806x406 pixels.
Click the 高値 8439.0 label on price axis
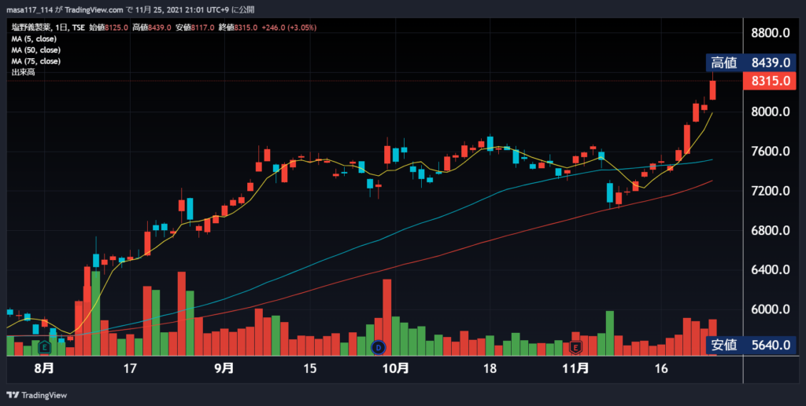pyautogui.click(x=751, y=63)
